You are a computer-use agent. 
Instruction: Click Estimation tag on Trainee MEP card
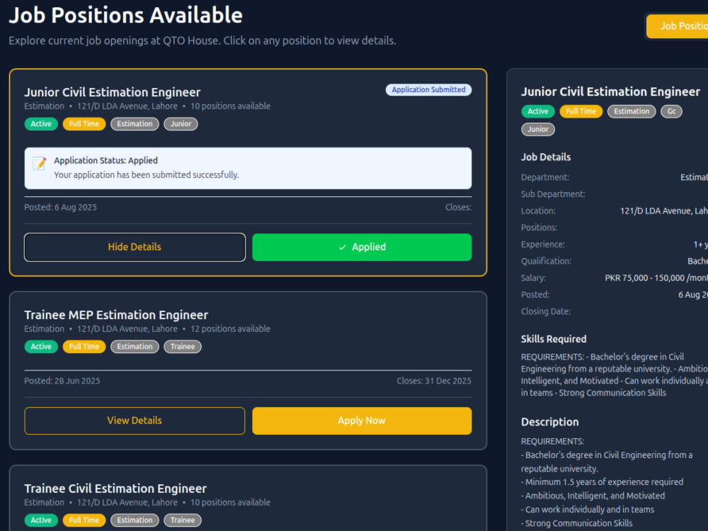pos(135,347)
